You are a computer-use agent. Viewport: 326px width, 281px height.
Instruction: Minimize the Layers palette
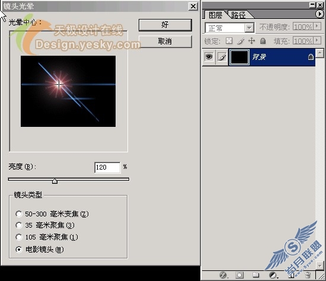click(312, 5)
